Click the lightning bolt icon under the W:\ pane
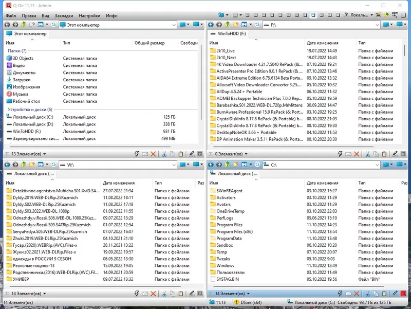The image size is (411, 309). click(x=137, y=294)
